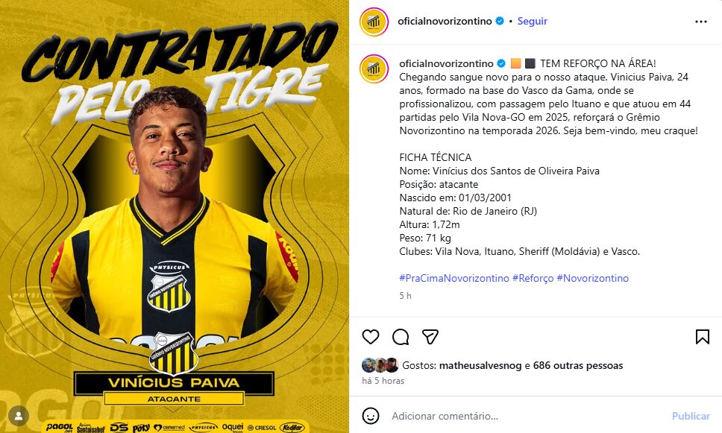Open the emoji picker smiley icon

pyautogui.click(x=370, y=416)
